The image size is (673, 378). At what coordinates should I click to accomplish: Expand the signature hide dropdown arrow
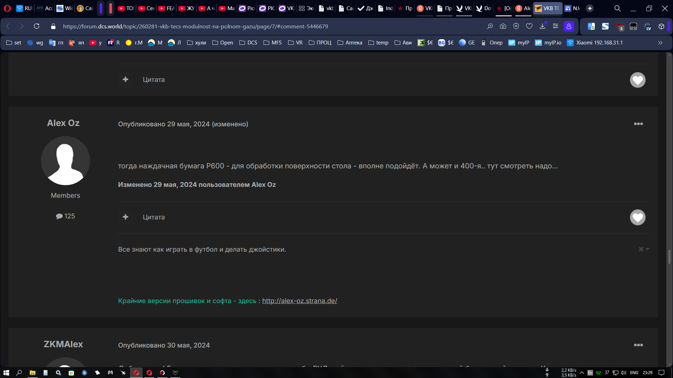pyautogui.click(x=647, y=249)
